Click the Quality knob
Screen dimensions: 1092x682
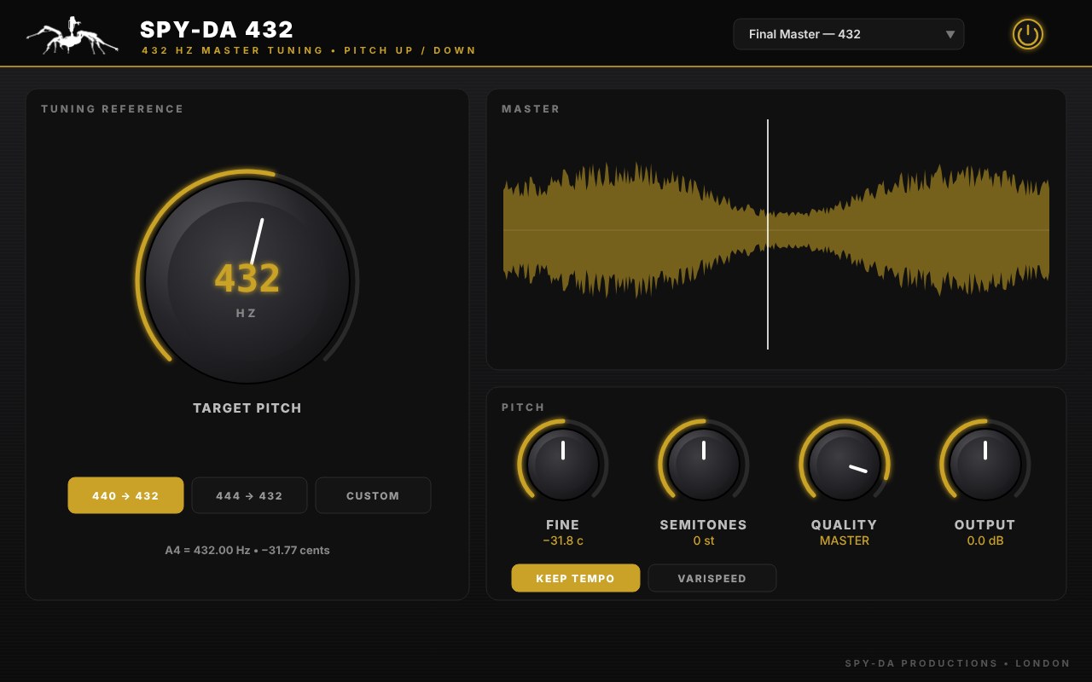tap(845, 464)
